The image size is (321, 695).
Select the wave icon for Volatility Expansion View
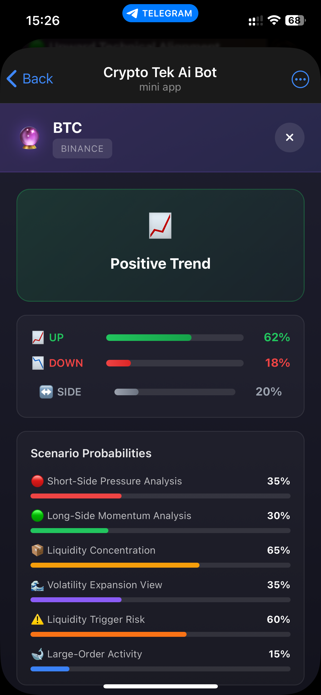38,585
